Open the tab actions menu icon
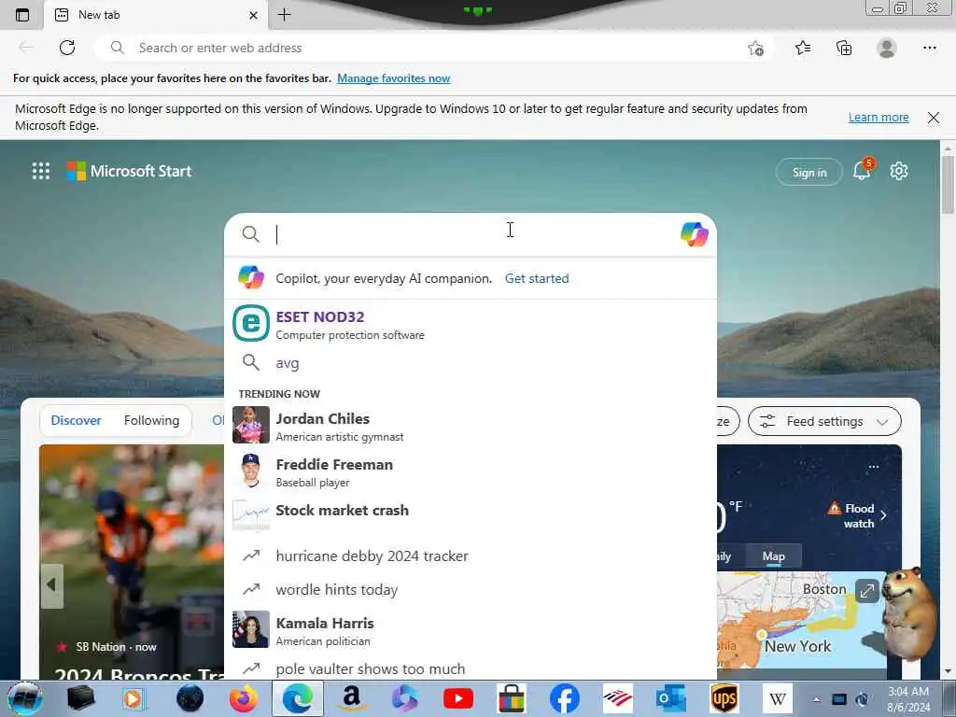This screenshot has height=717, width=956. pyautogui.click(x=22, y=15)
